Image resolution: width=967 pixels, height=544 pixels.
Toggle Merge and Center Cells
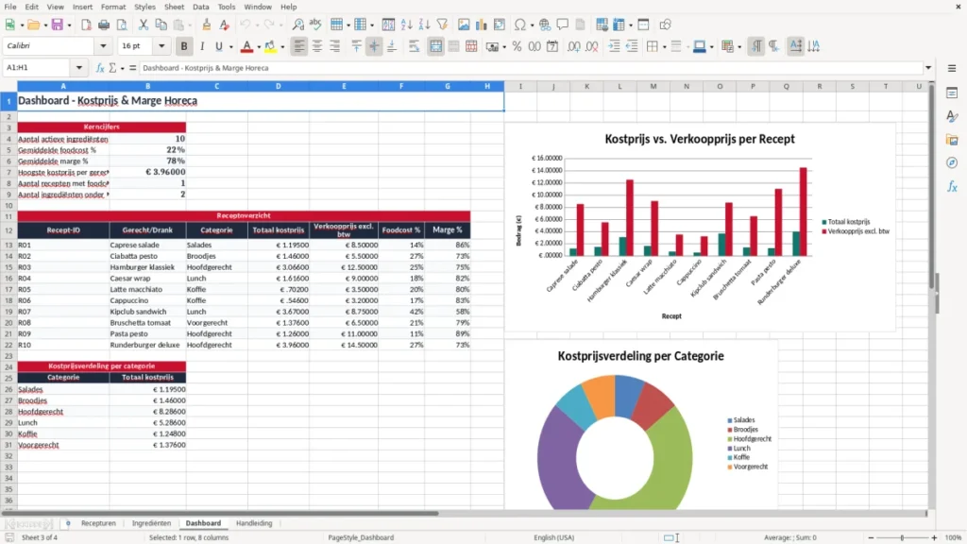click(435, 46)
